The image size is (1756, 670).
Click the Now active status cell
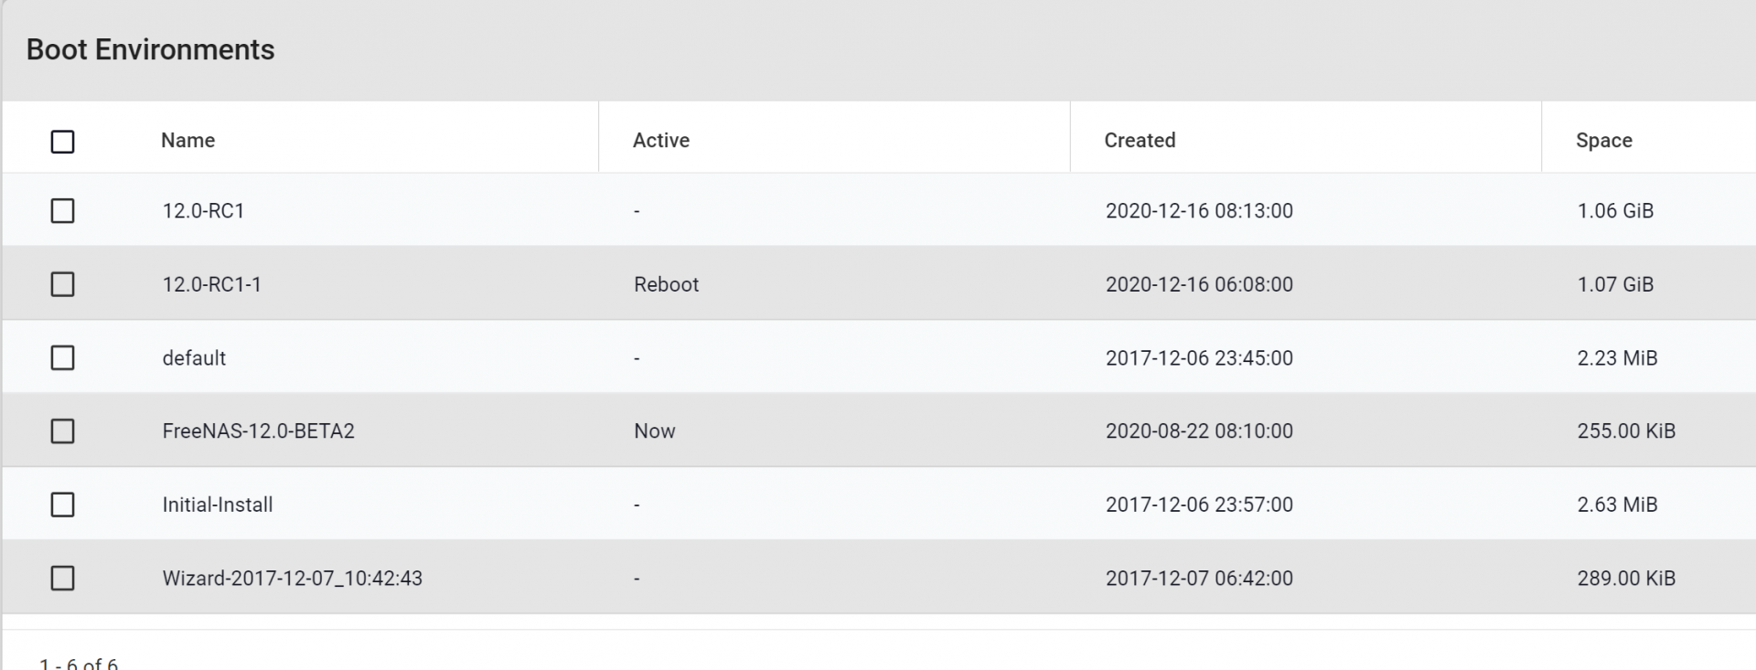coord(655,431)
